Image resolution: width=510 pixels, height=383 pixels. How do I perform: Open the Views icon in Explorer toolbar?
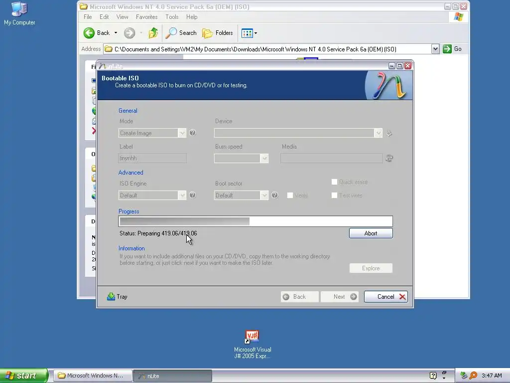pyautogui.click(x=247, y=33)
